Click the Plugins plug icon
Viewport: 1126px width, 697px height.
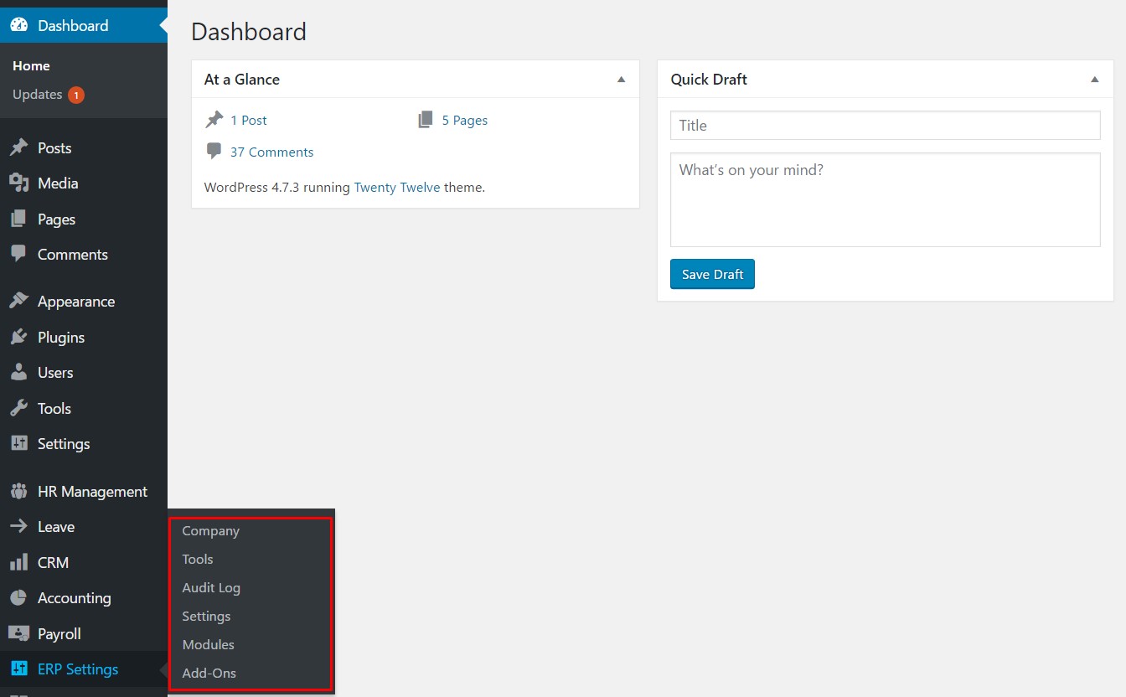[x=18, y=338]
